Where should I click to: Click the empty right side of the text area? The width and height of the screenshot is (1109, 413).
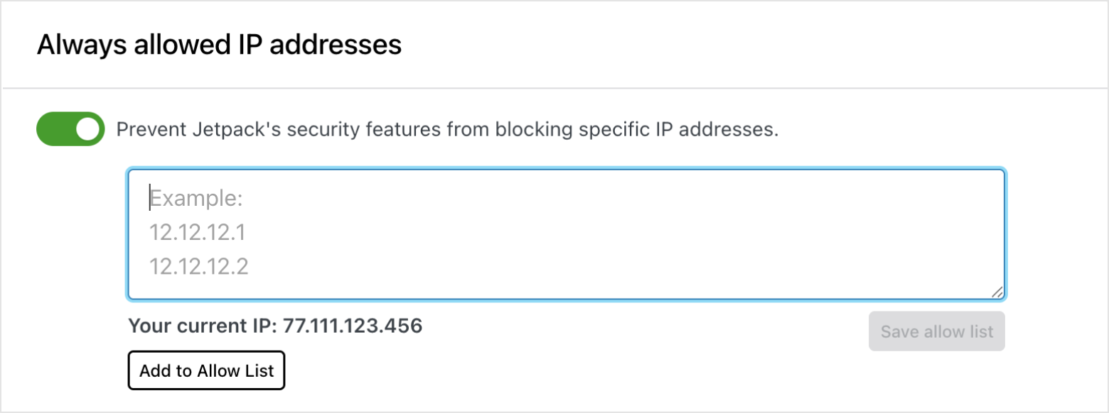(782, 234)
